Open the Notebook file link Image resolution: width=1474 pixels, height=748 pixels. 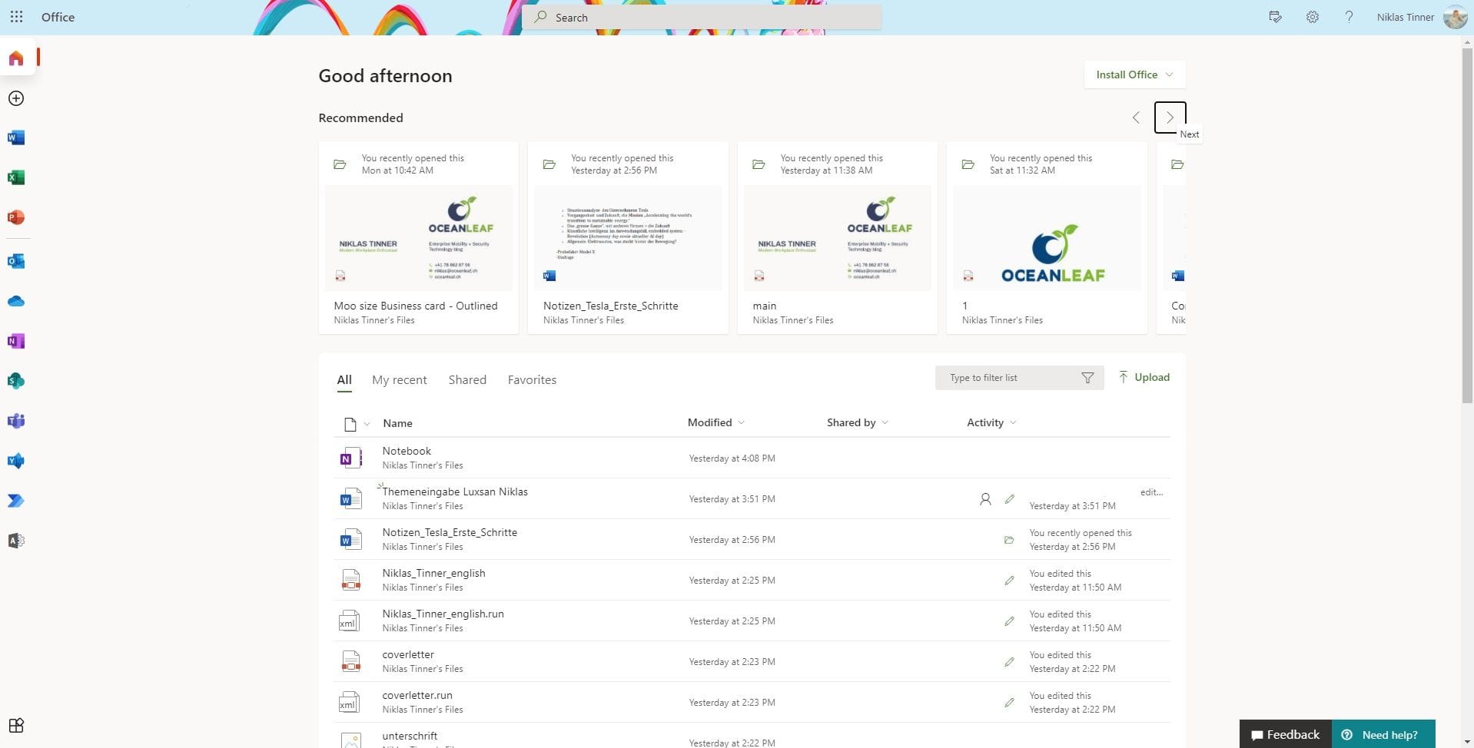coord(406,451)
